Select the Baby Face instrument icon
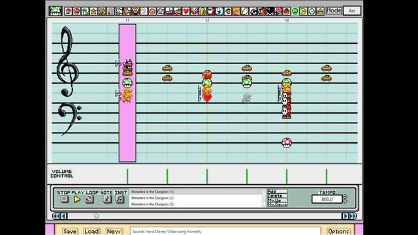This screenshot has width=418, height=235. [152, 11]
